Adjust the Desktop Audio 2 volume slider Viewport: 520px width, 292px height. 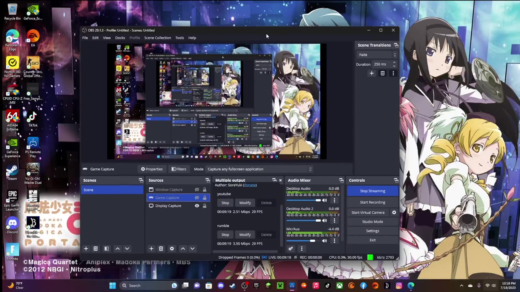(303, 221)
